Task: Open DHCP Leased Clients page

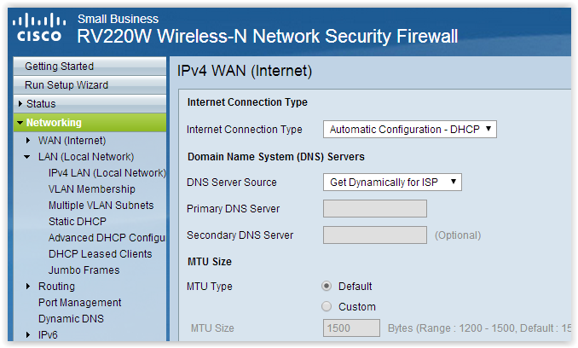Action: (x=101, y=254)
